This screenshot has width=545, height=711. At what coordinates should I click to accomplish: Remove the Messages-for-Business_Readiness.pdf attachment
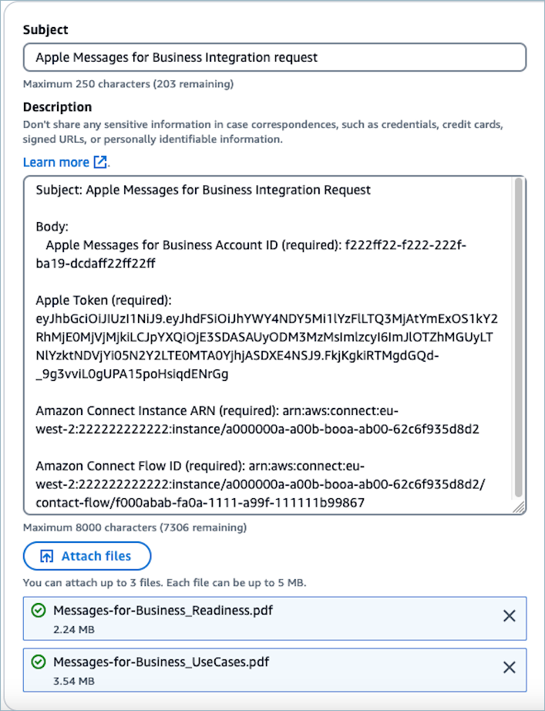pyautogui.click(x=509, y=615)
